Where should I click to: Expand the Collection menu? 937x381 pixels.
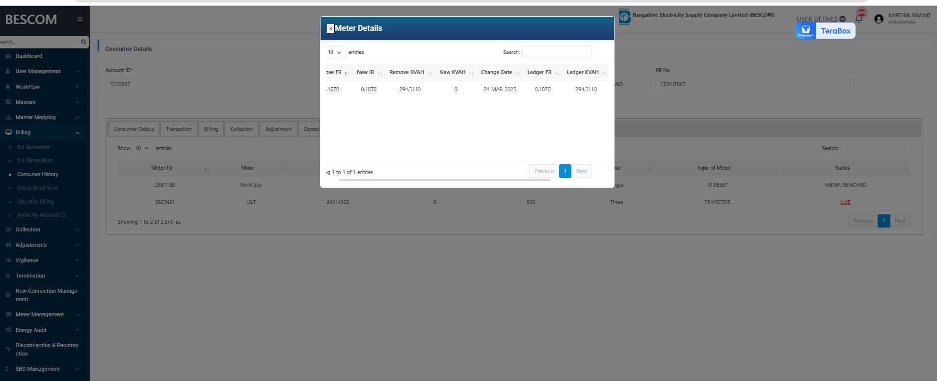click(x=42, y=229)
